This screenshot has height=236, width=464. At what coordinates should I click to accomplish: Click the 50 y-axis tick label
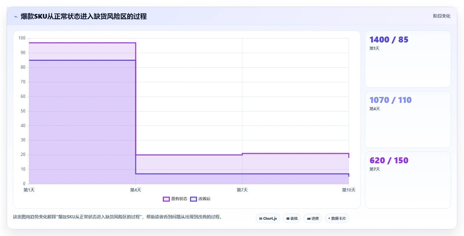click(x=23, y=111)
